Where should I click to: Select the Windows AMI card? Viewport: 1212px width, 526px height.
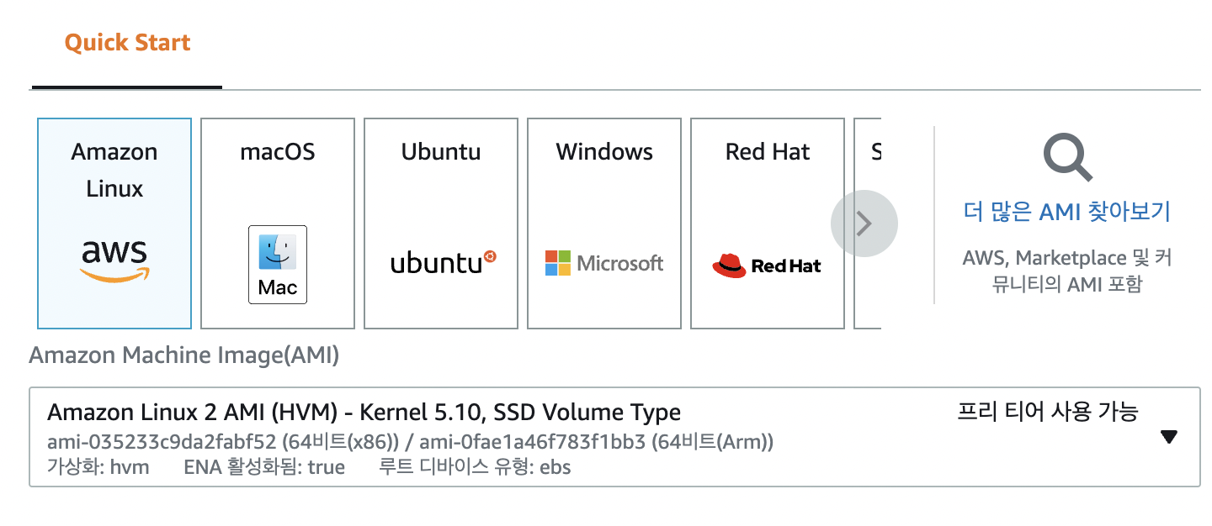click(x=604, y=224)
